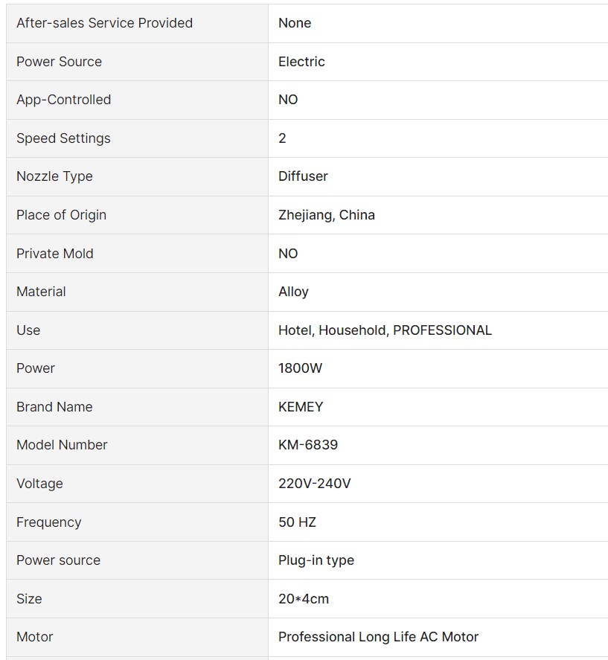Screen dimensions: 608x660
Task: Select the 'KM-6839' model number
Action: coord(307,445)
